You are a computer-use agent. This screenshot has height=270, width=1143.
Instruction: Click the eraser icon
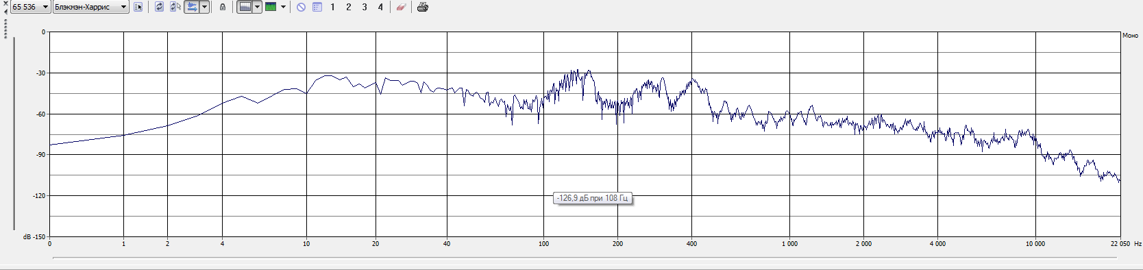[x=401, y=7]
